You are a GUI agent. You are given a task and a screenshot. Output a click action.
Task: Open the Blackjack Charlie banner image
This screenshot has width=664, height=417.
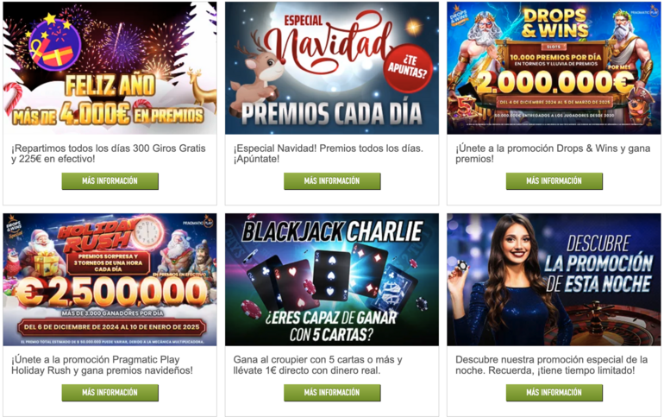(x=332, y=280)
